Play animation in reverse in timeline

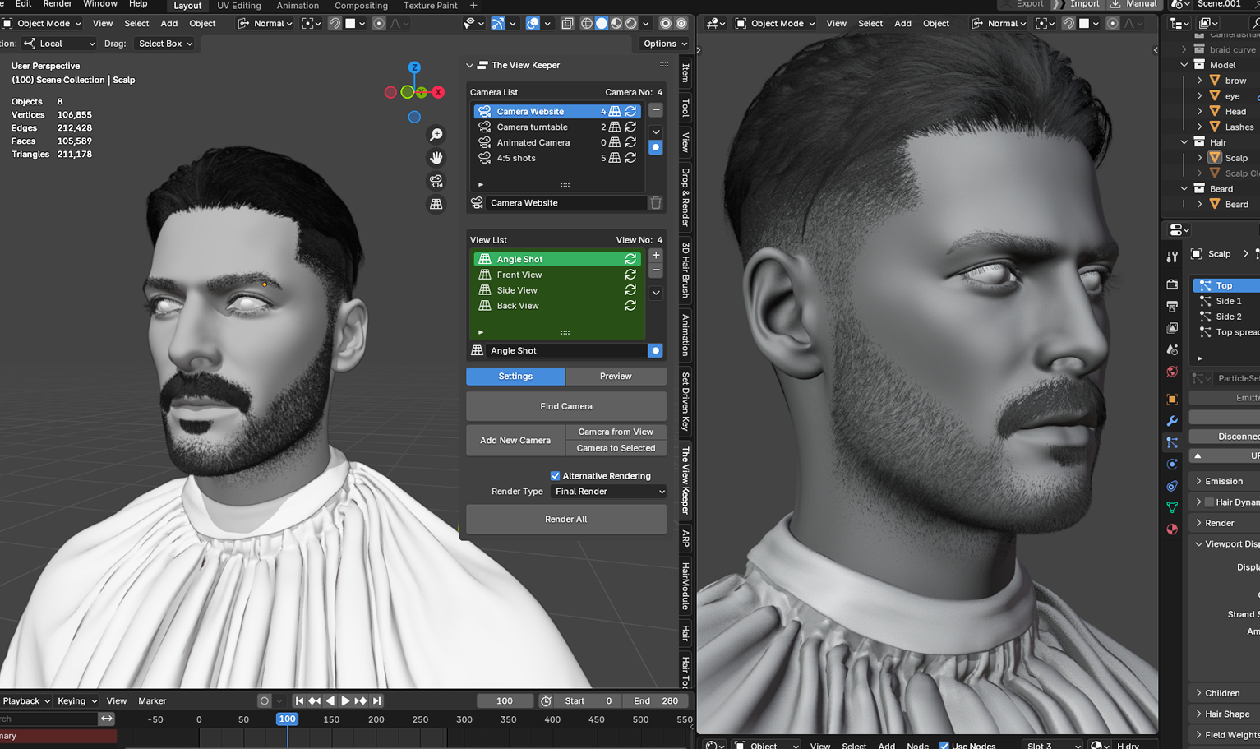(330, 700)
